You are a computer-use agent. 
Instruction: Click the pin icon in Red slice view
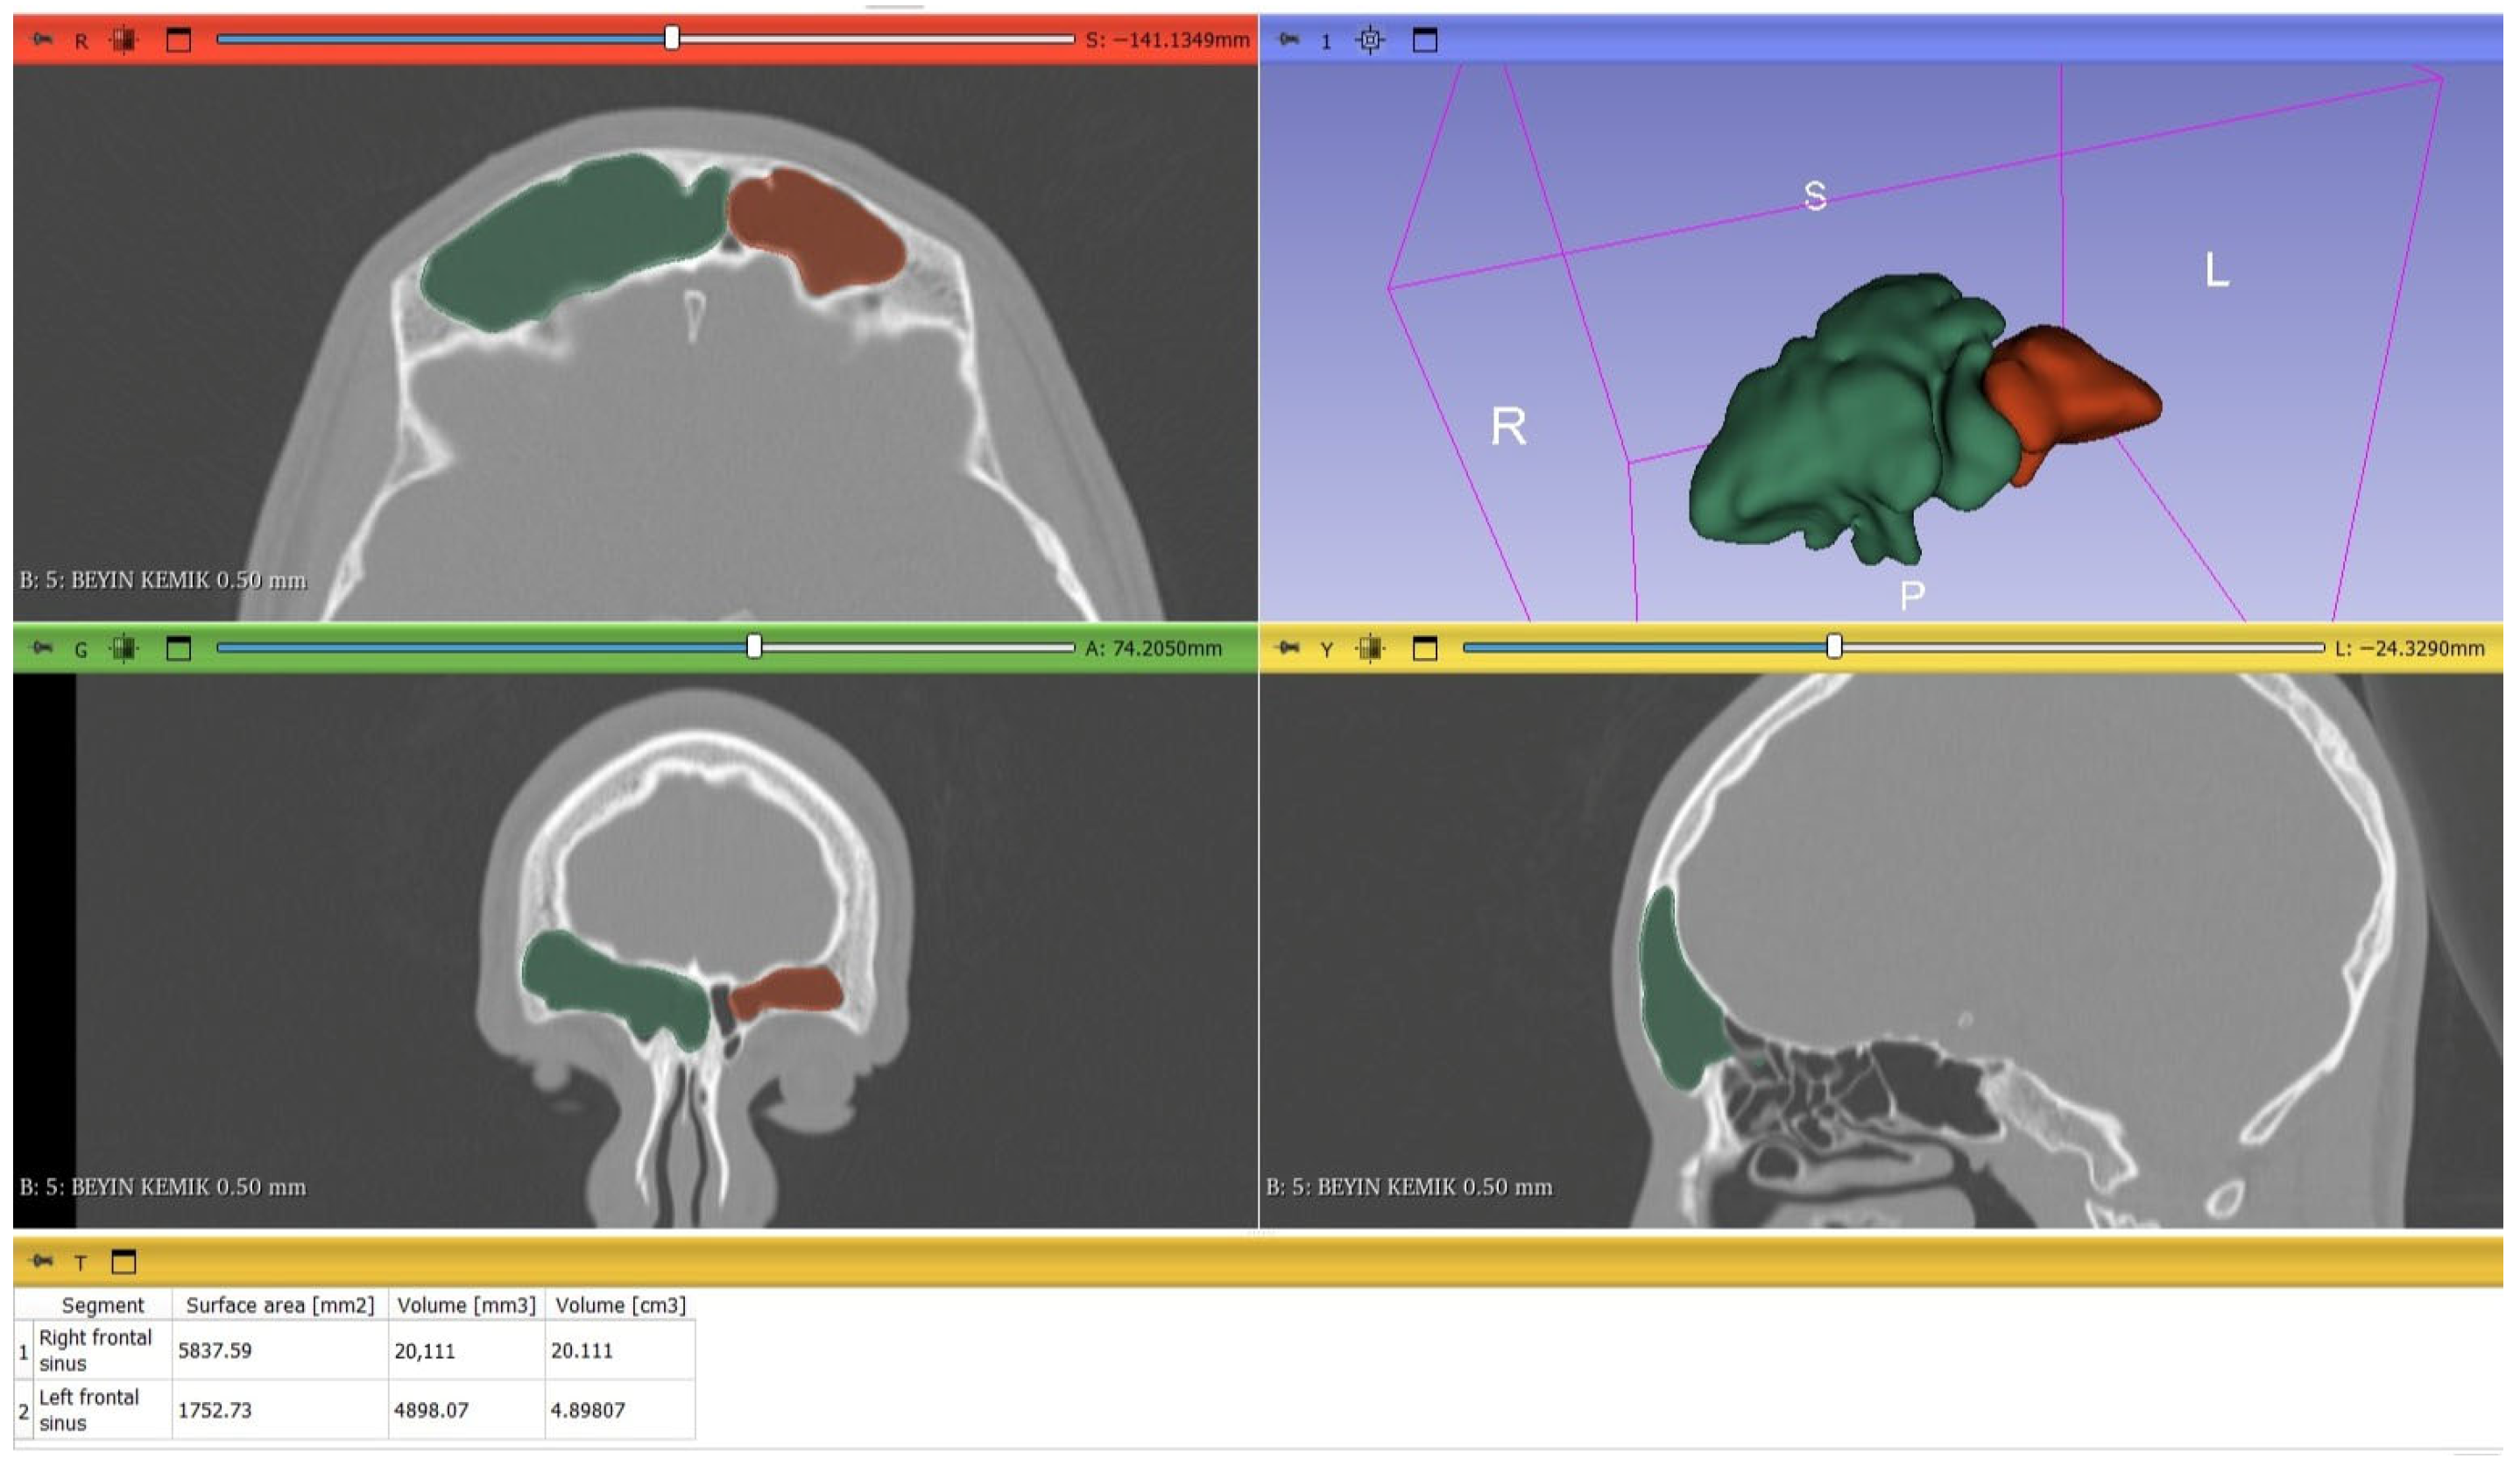pos(42,40)
